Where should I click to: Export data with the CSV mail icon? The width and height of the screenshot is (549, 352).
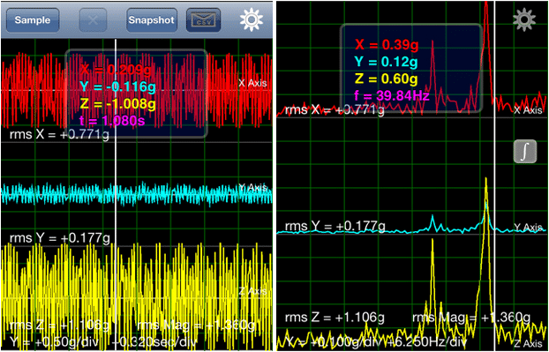pyautogui.click(x=203, y=20)
